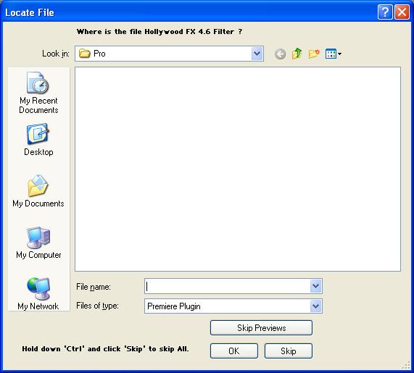Open My Recent Documents location
414x373 pixels.
click(x=38, y=93)
